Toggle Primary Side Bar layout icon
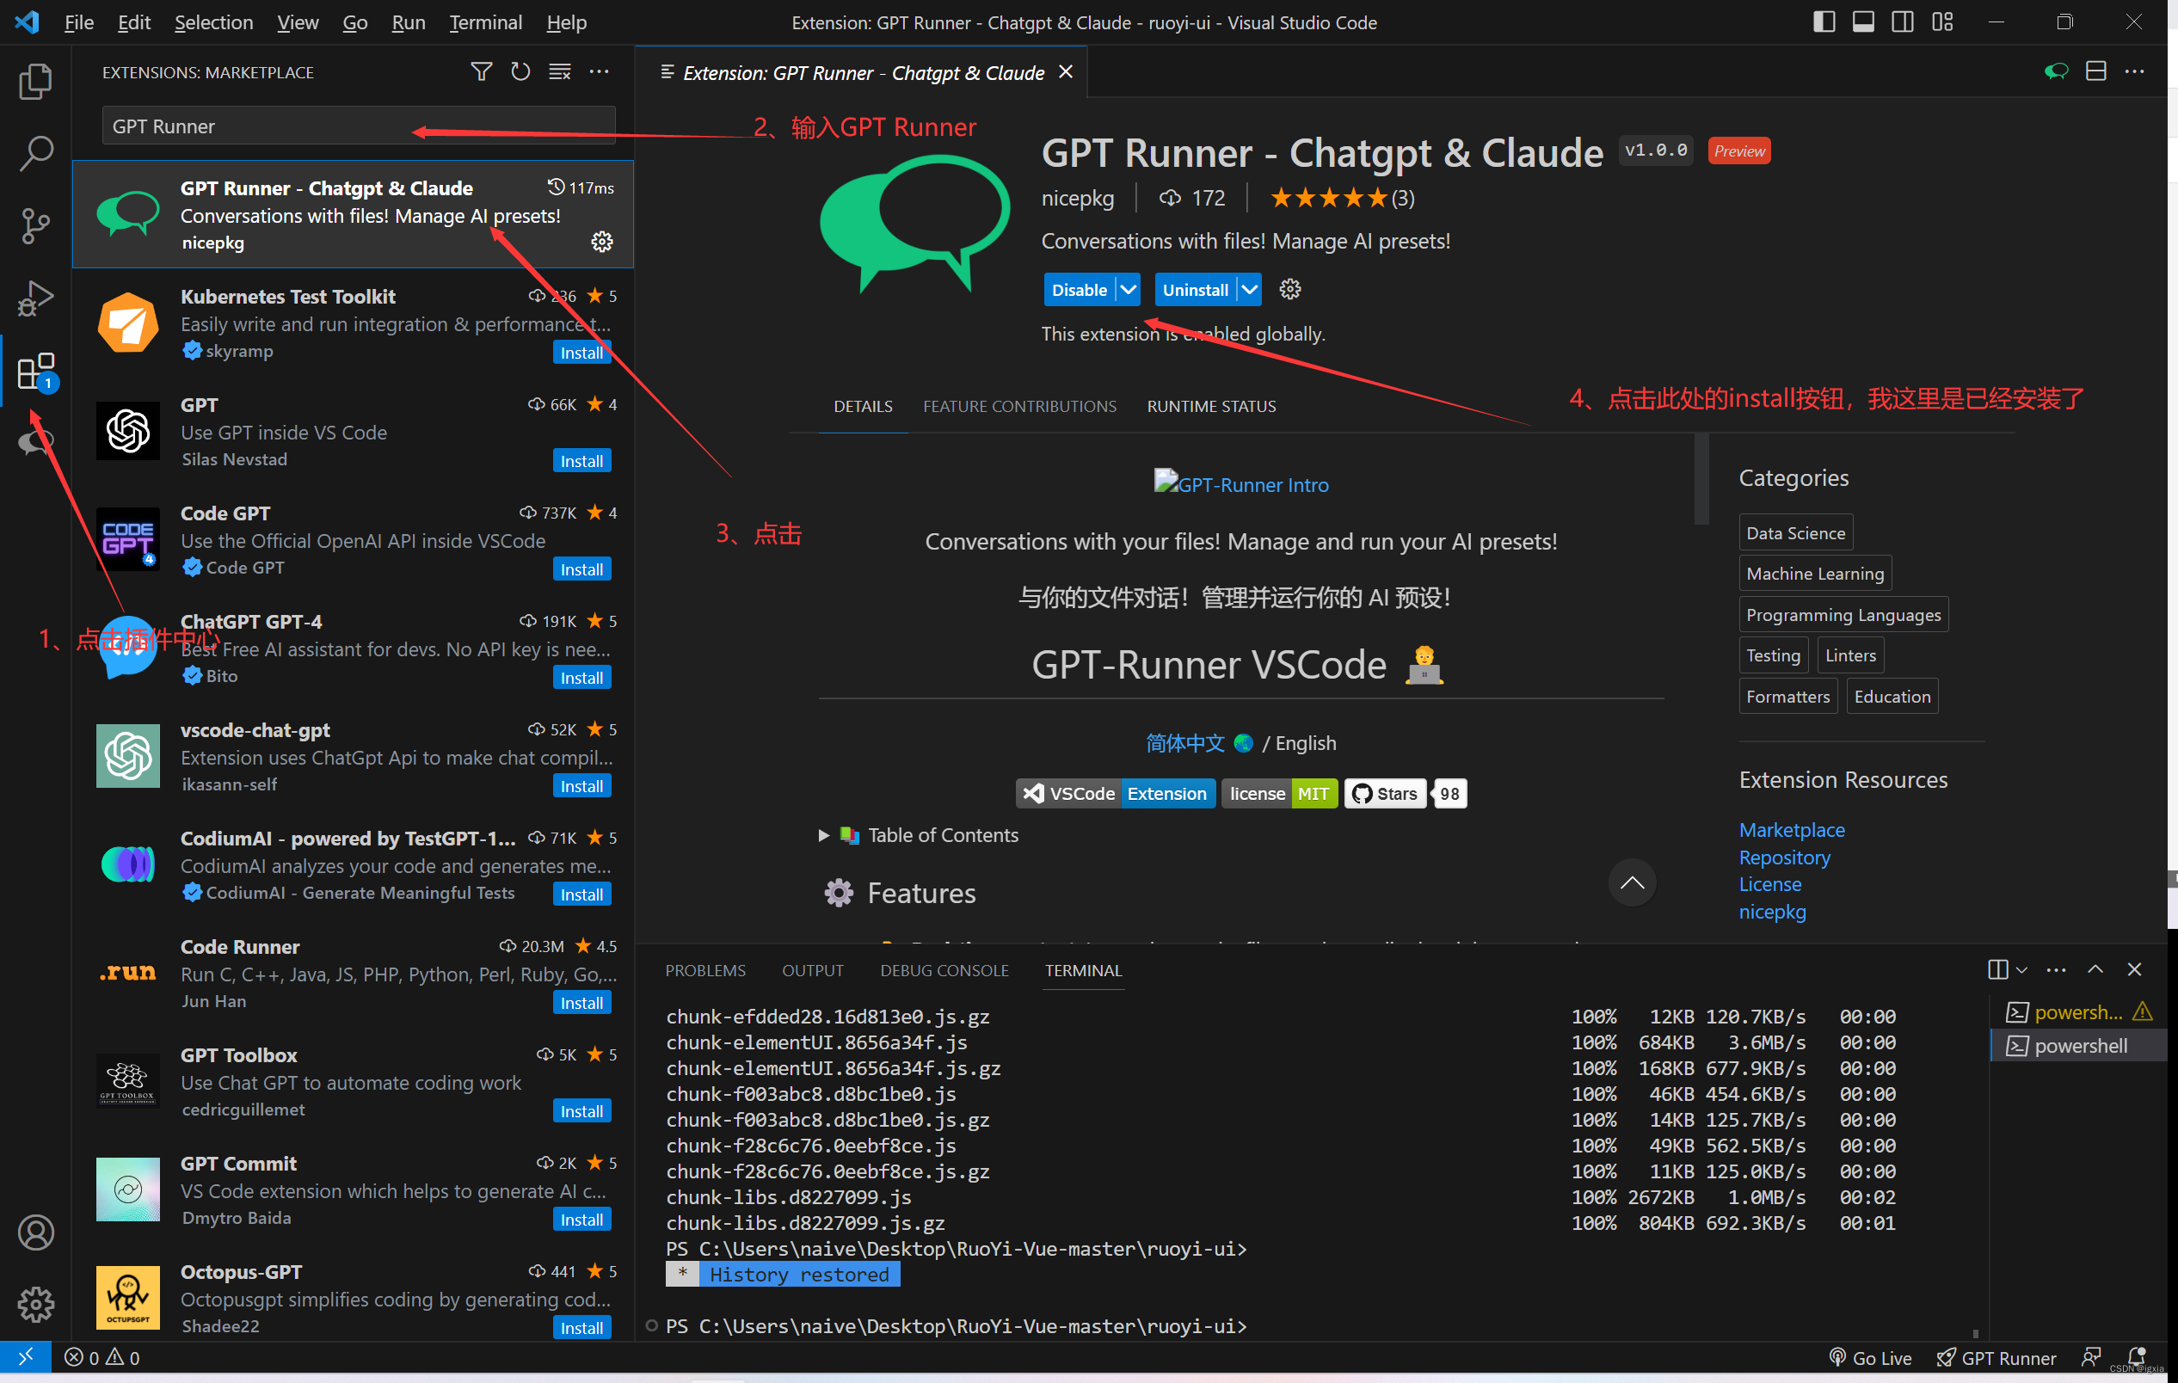 1824,22
